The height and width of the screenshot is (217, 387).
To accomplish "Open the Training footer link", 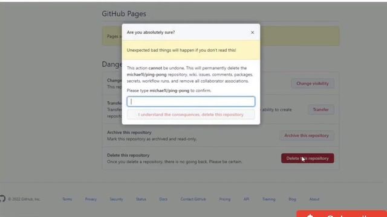I will pyautogui.click(x=268, y=199).
